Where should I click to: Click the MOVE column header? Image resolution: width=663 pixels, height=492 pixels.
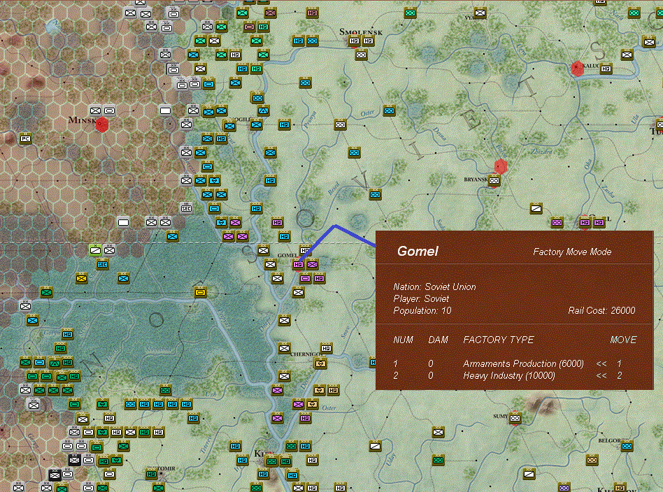pyautogui.click(x=623, y=340)
